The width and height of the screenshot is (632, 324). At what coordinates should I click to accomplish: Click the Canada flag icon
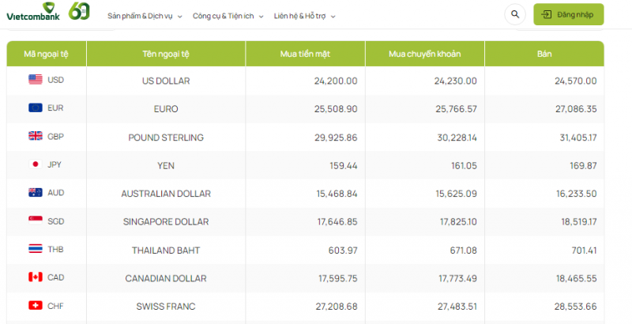tap(36, 277)
